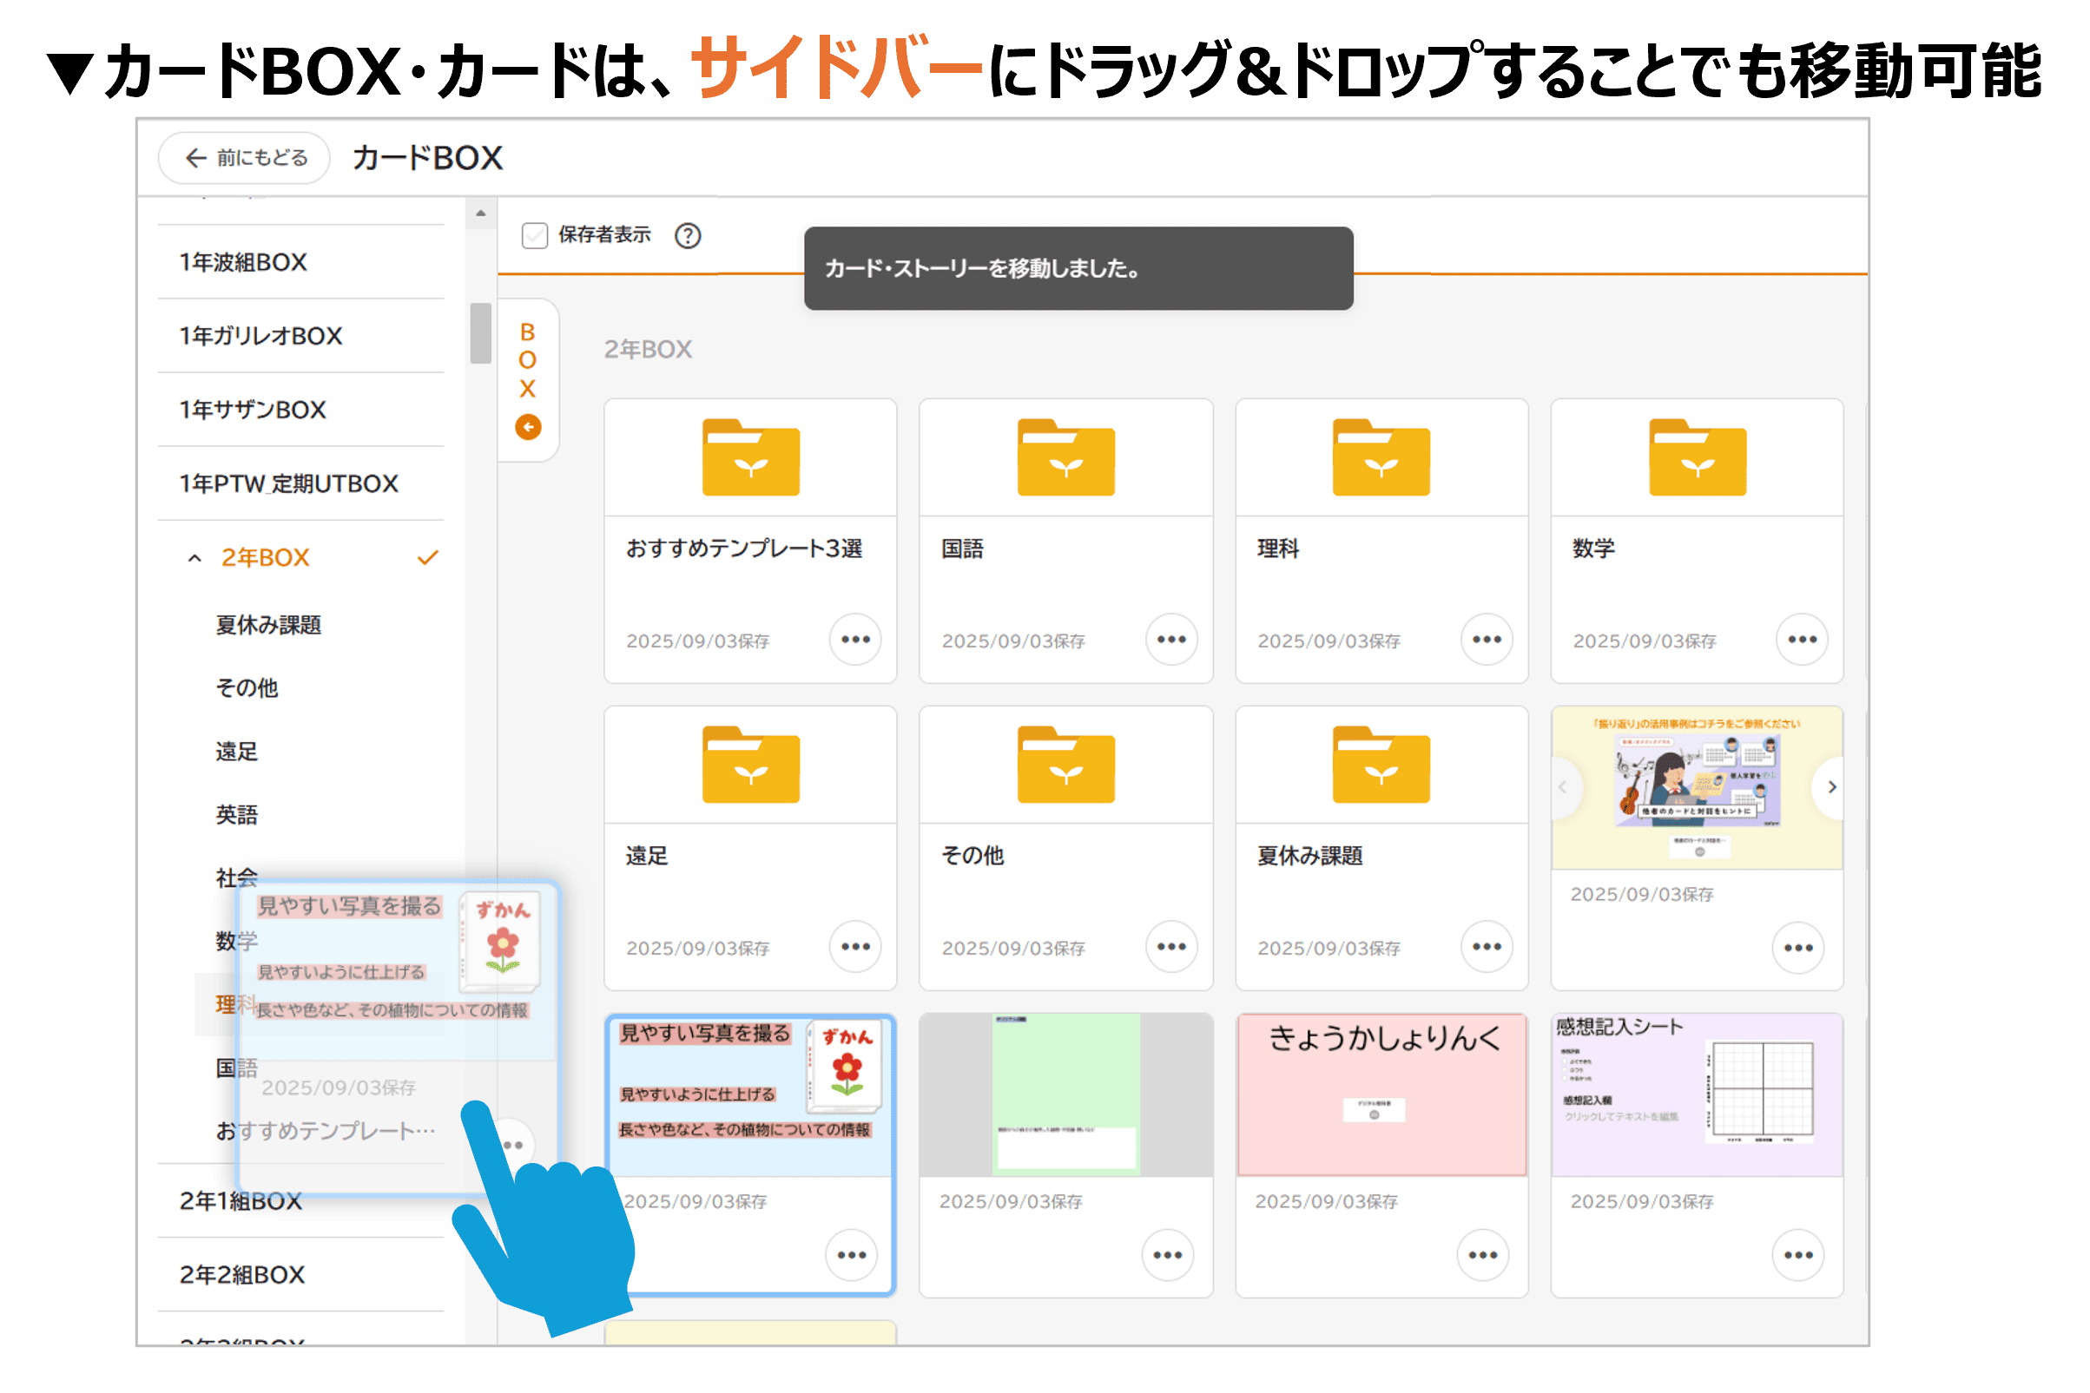Select 1年ガリレオBOX in sidebar
The height and width of the screenshot is (1393, 2090).
coord(260,336)
